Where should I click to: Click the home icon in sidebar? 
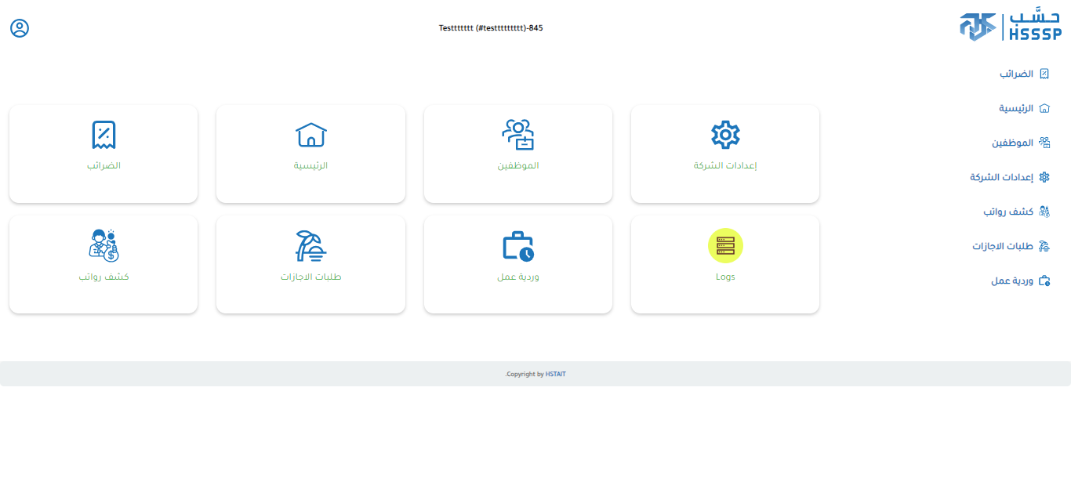pos(1044,108)
